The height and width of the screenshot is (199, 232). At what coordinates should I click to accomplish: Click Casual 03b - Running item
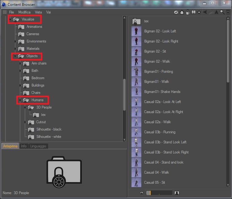tap(154, 132)
